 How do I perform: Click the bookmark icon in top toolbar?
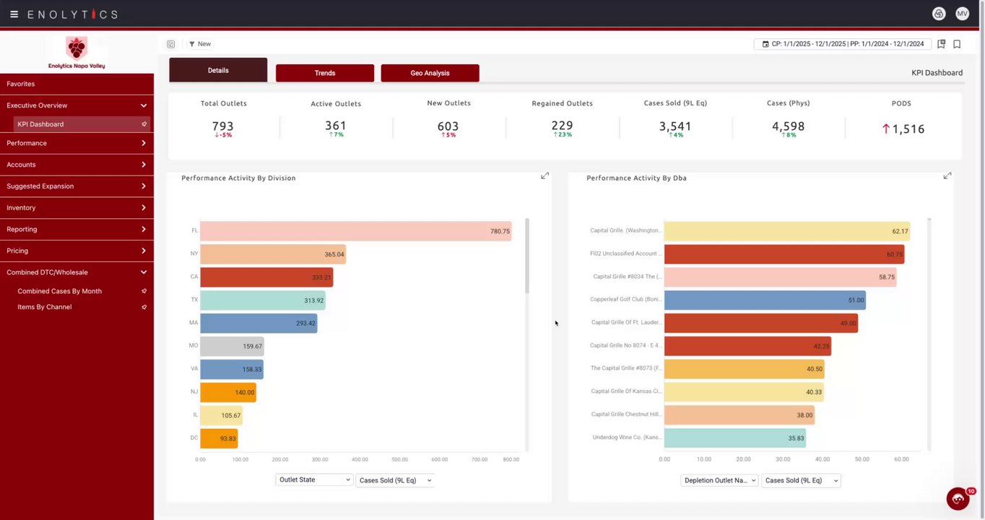coord(957,44)
